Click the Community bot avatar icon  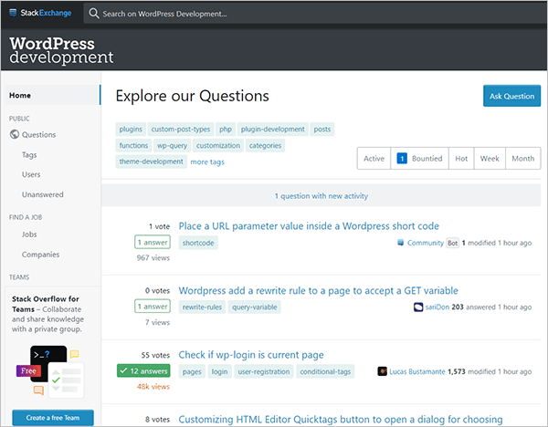coord(401,243)
